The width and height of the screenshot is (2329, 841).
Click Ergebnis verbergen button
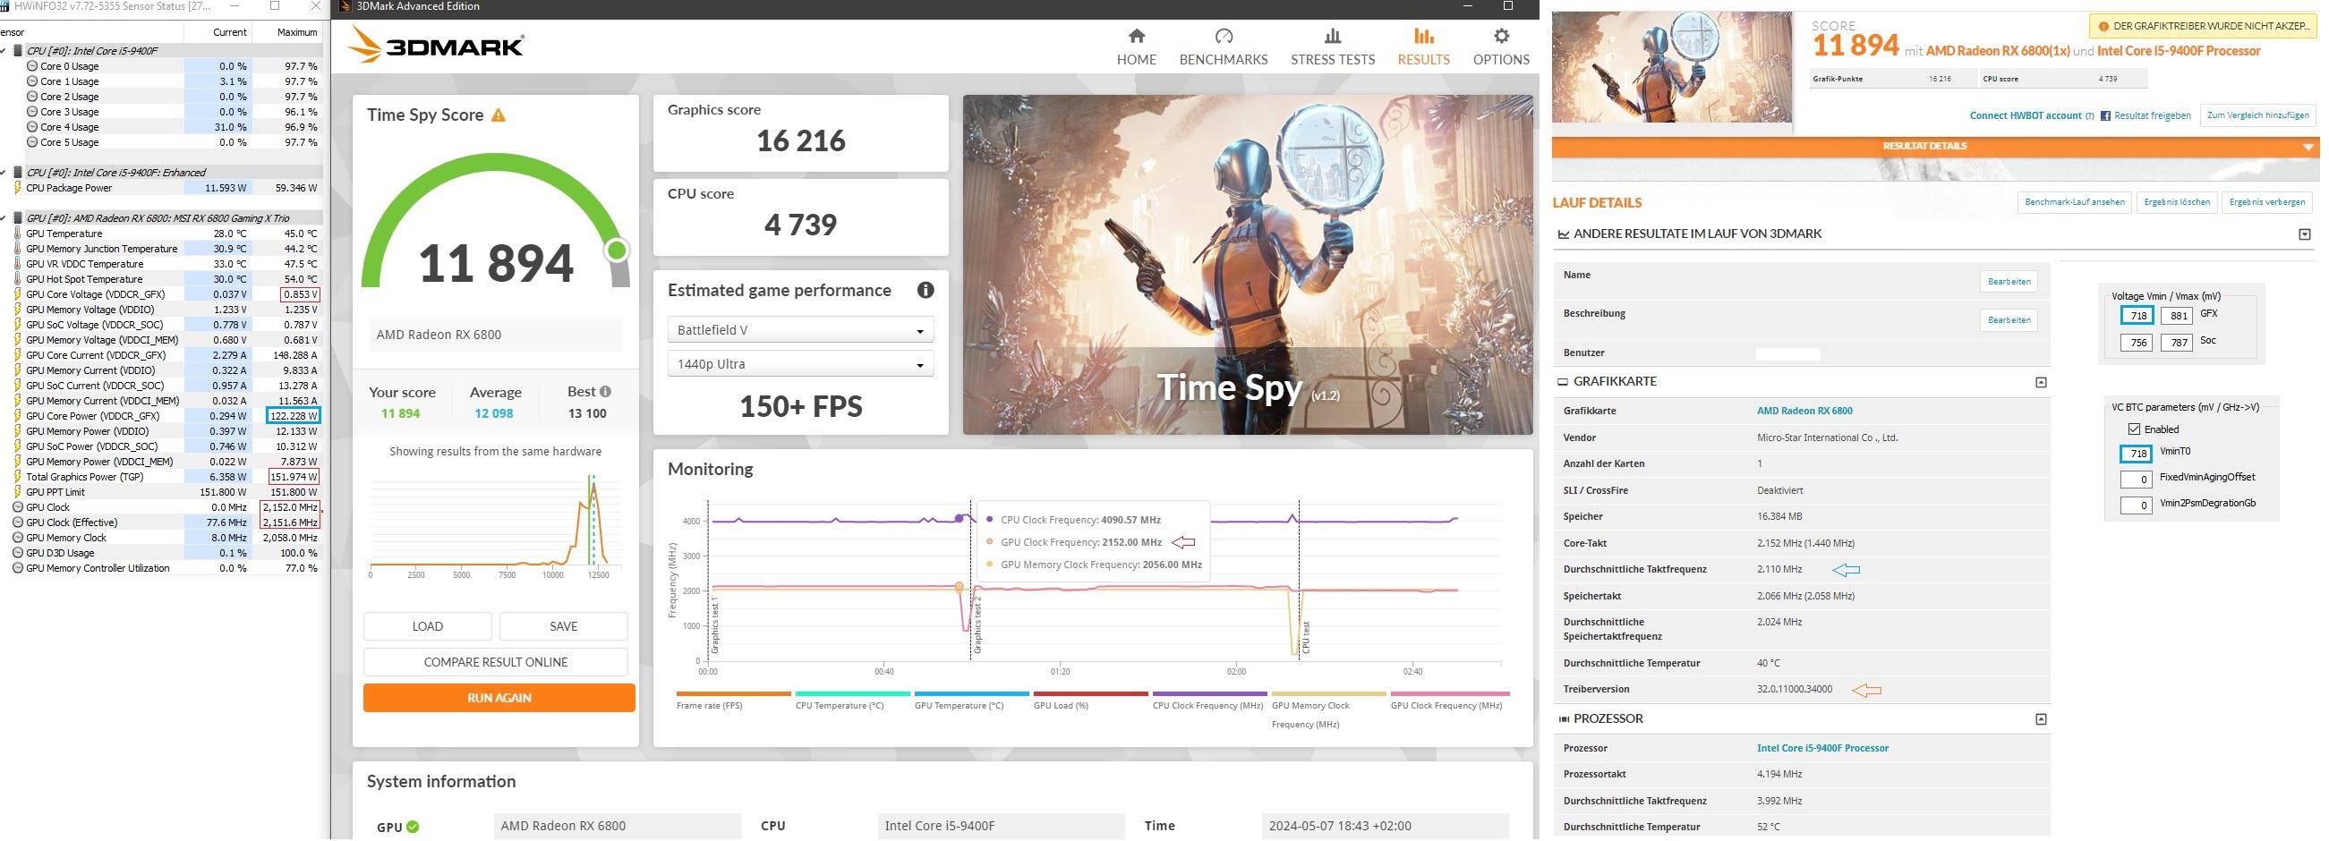point(2266,202)
